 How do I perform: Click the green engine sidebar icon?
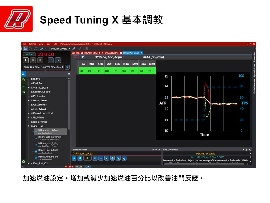pos(23,92)
